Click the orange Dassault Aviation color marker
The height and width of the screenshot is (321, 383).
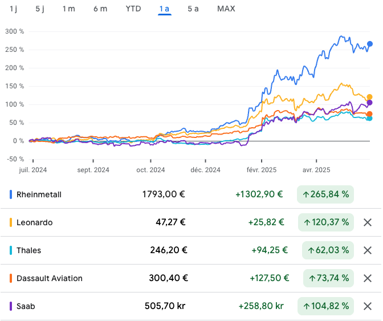click(11, 278)
